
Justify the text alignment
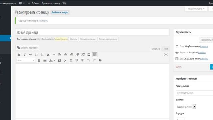pos(45,60)
